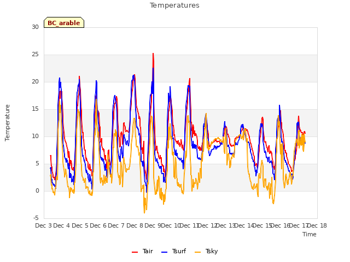Click the Dec 6 x-axis label
The height and width of the screenshot is (262, 350).
point(98,225)
